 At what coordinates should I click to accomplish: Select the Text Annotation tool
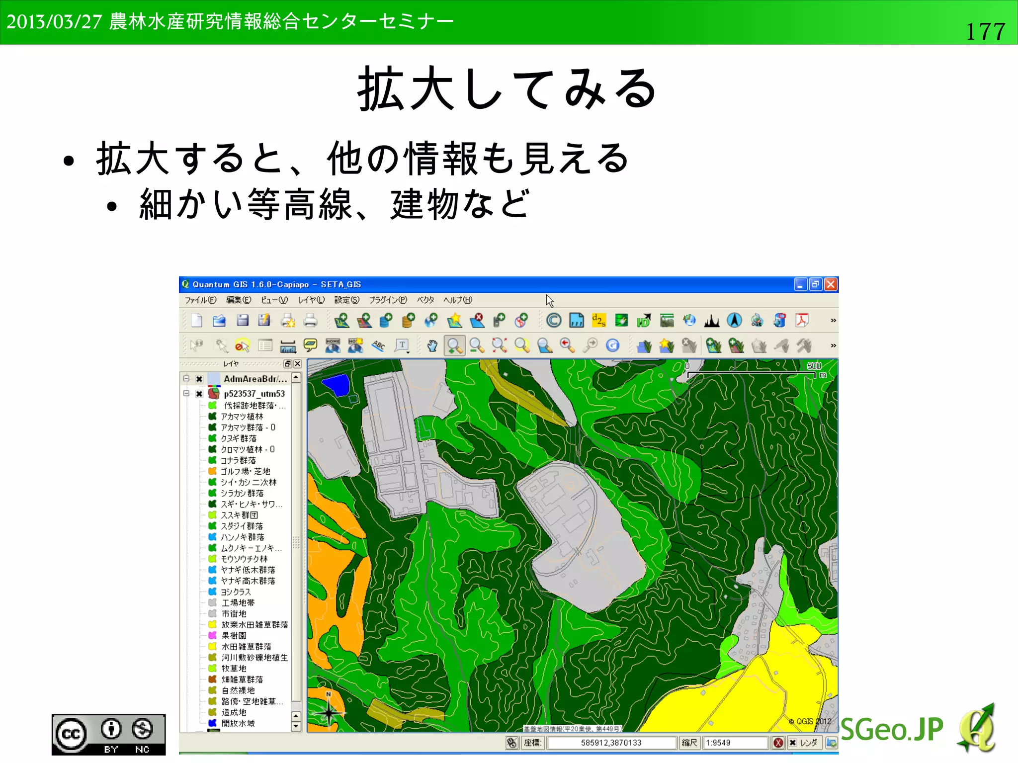coord(402,345)
